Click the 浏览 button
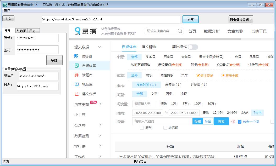276x166 pixels. pyautogui.click(x=190, y=19)
